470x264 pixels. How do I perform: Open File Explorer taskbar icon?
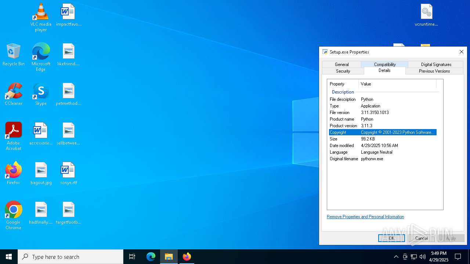coord(169,257)
